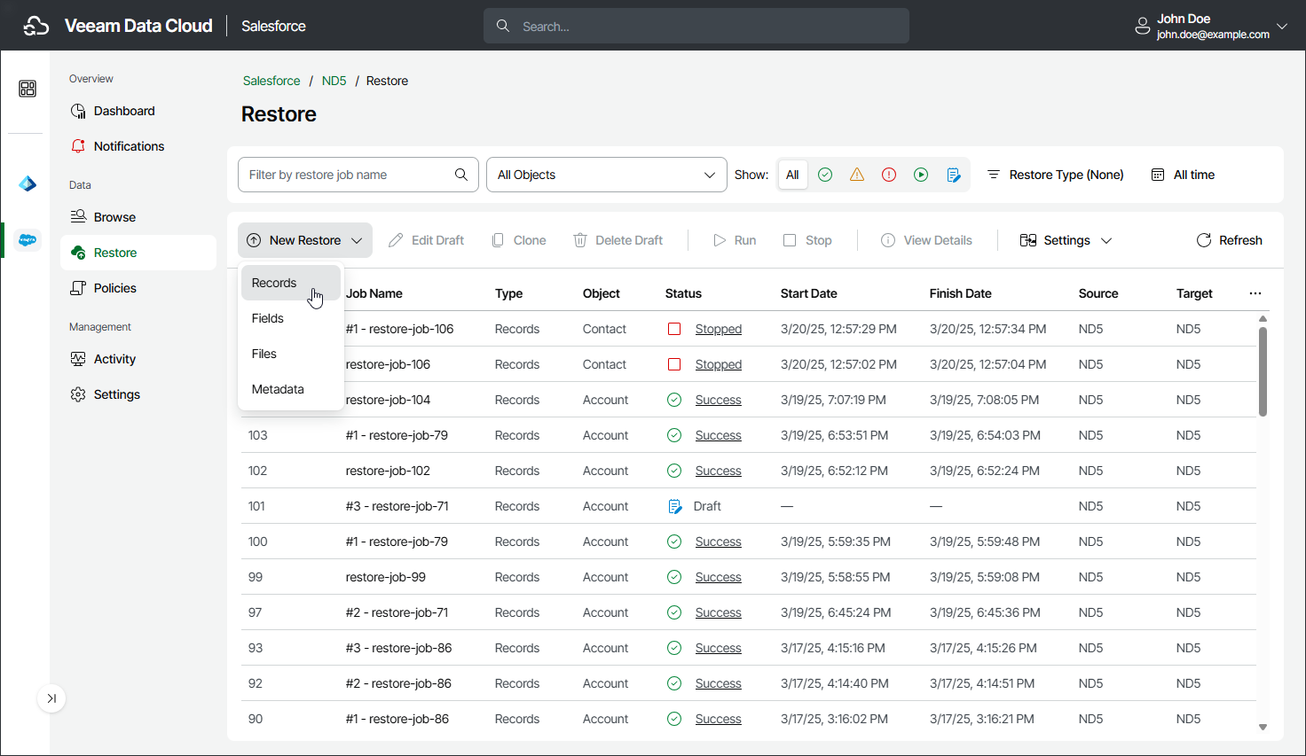Viewport: 1306px width, 756px height.
Task: Open Settings in sidebar
Action: (138, 394)
